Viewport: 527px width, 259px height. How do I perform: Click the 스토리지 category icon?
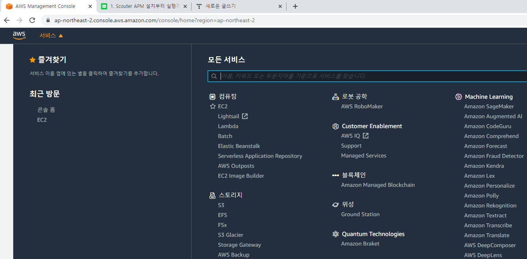click(x=213, y=195)
